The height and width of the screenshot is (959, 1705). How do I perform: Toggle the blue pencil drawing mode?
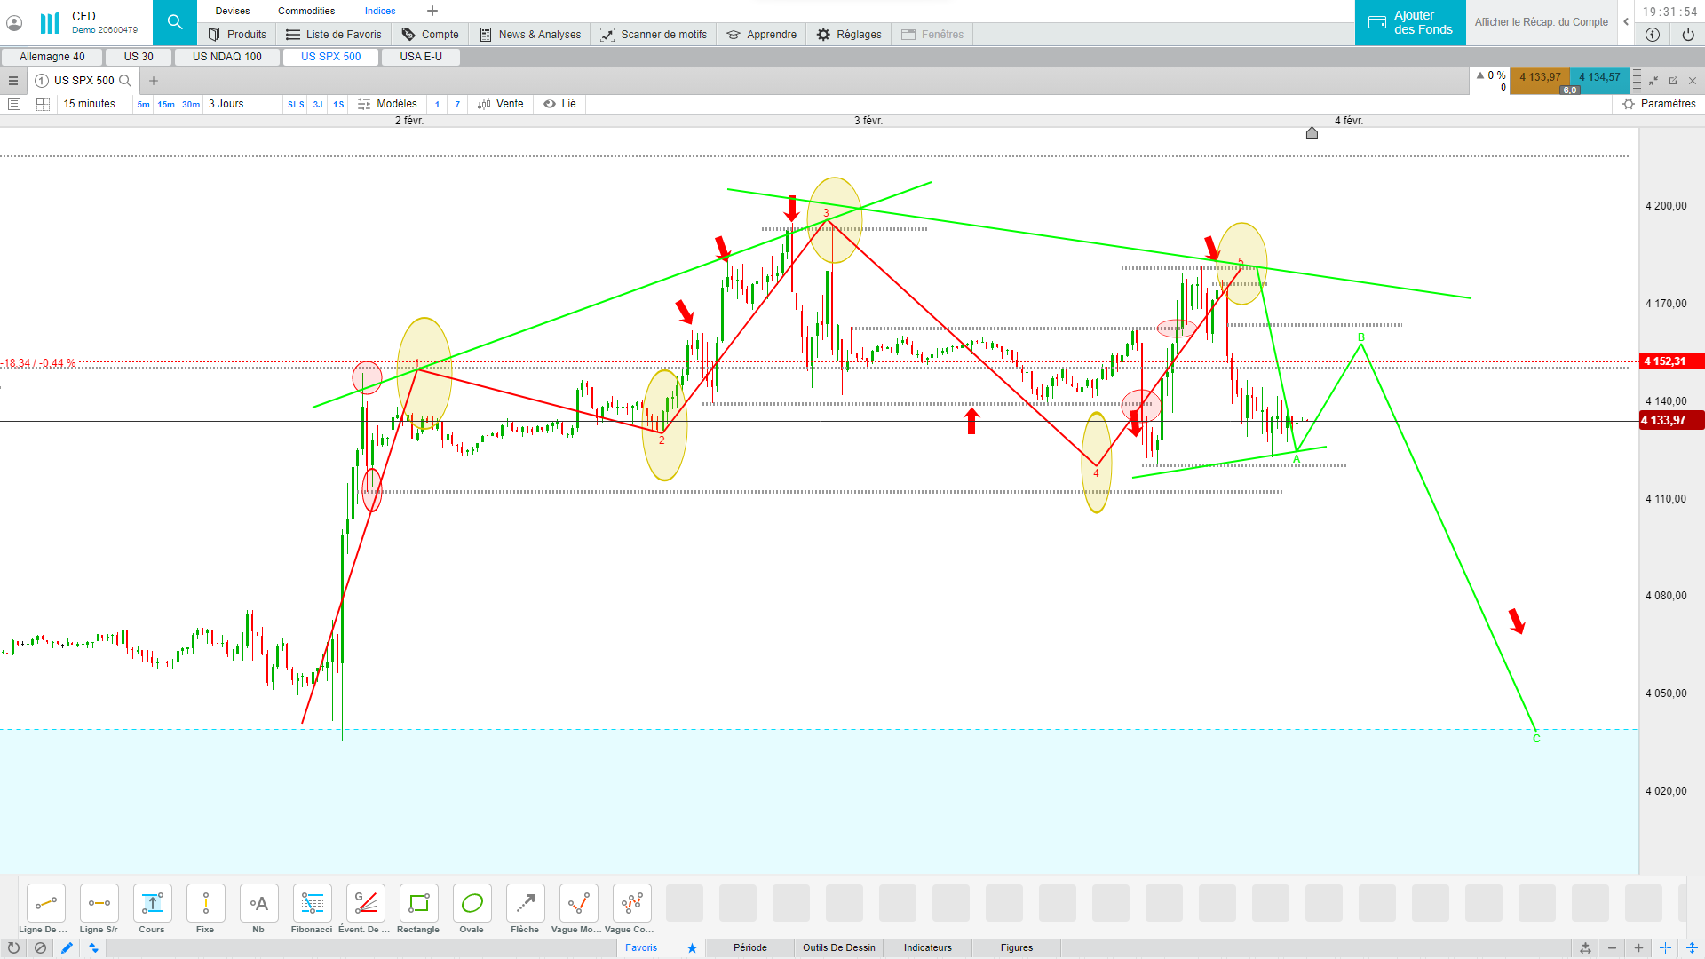[67, 947]
